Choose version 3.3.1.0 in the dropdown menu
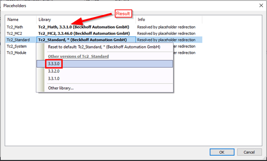Screen dimensions: 267x161 (105, 79)
